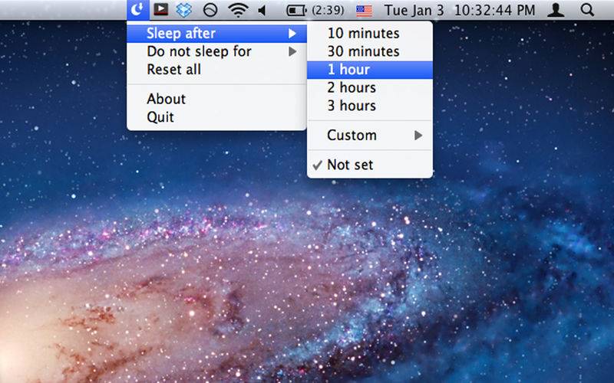Open the Wi-Fi status menu

[x=238, y=10]
